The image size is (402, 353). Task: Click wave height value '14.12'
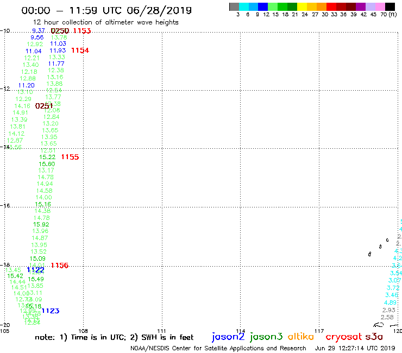pyautogui.click(x=16, y=134)
